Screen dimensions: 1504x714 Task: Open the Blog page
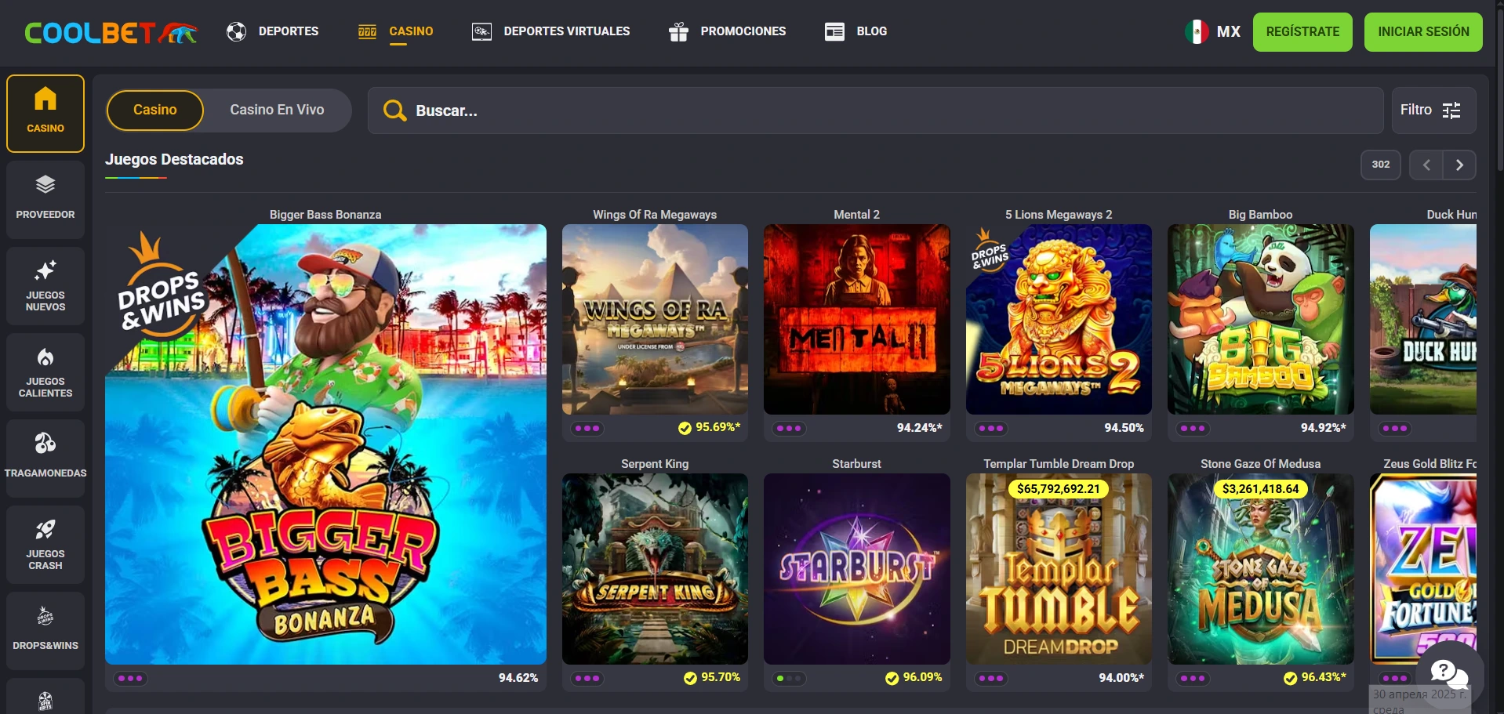click(x=856, y=31)
